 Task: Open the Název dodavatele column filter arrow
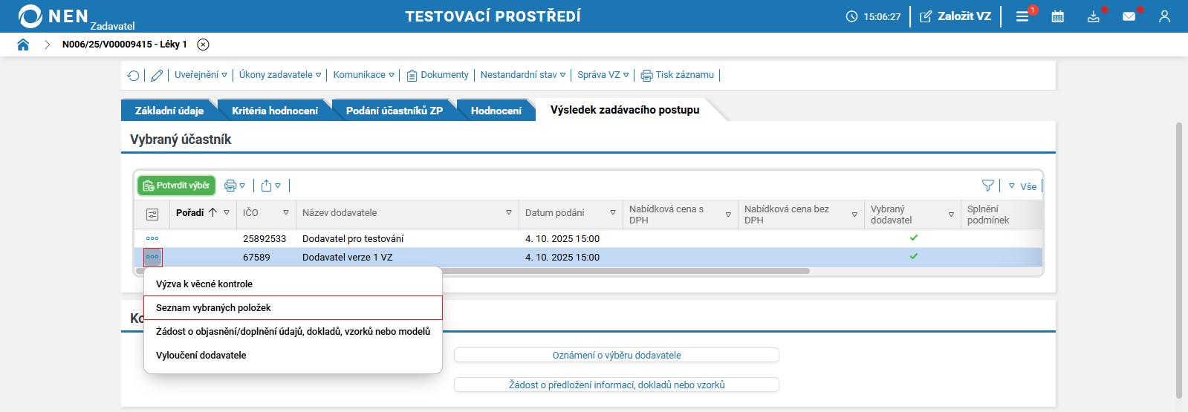point(509,213)
